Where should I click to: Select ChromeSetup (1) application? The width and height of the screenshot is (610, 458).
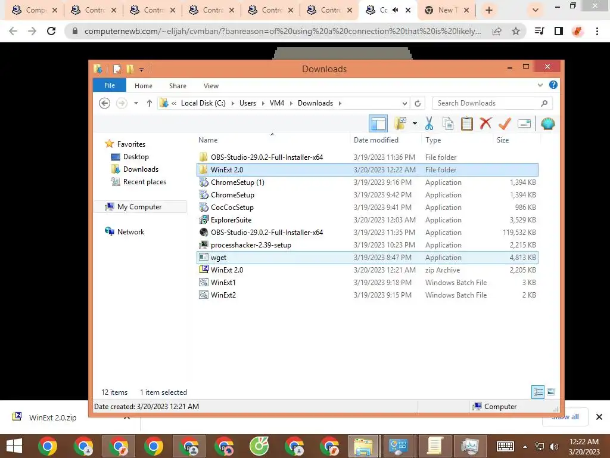(367, 182)
